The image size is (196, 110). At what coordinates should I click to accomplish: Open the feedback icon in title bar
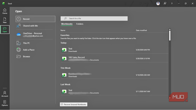(165, 3)
